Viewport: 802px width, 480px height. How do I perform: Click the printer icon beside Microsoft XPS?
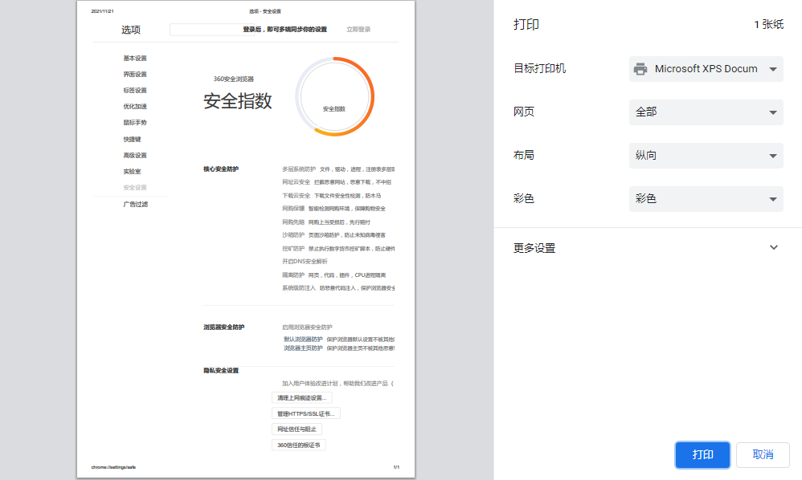click(640, 69)
